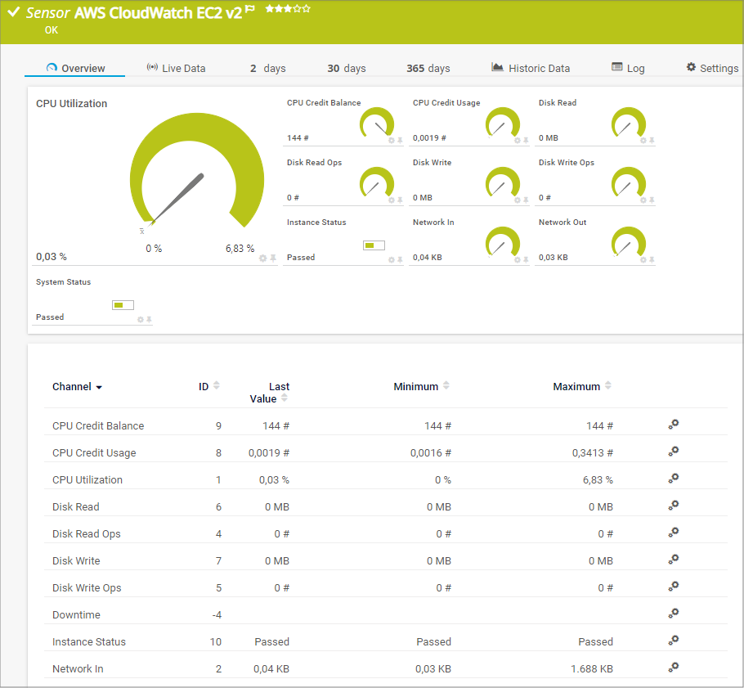
Task: Click gear icon on Disk Read gauge
Action: tap(643, 141)
